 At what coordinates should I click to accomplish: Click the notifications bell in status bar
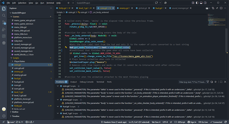pos(225,122)
